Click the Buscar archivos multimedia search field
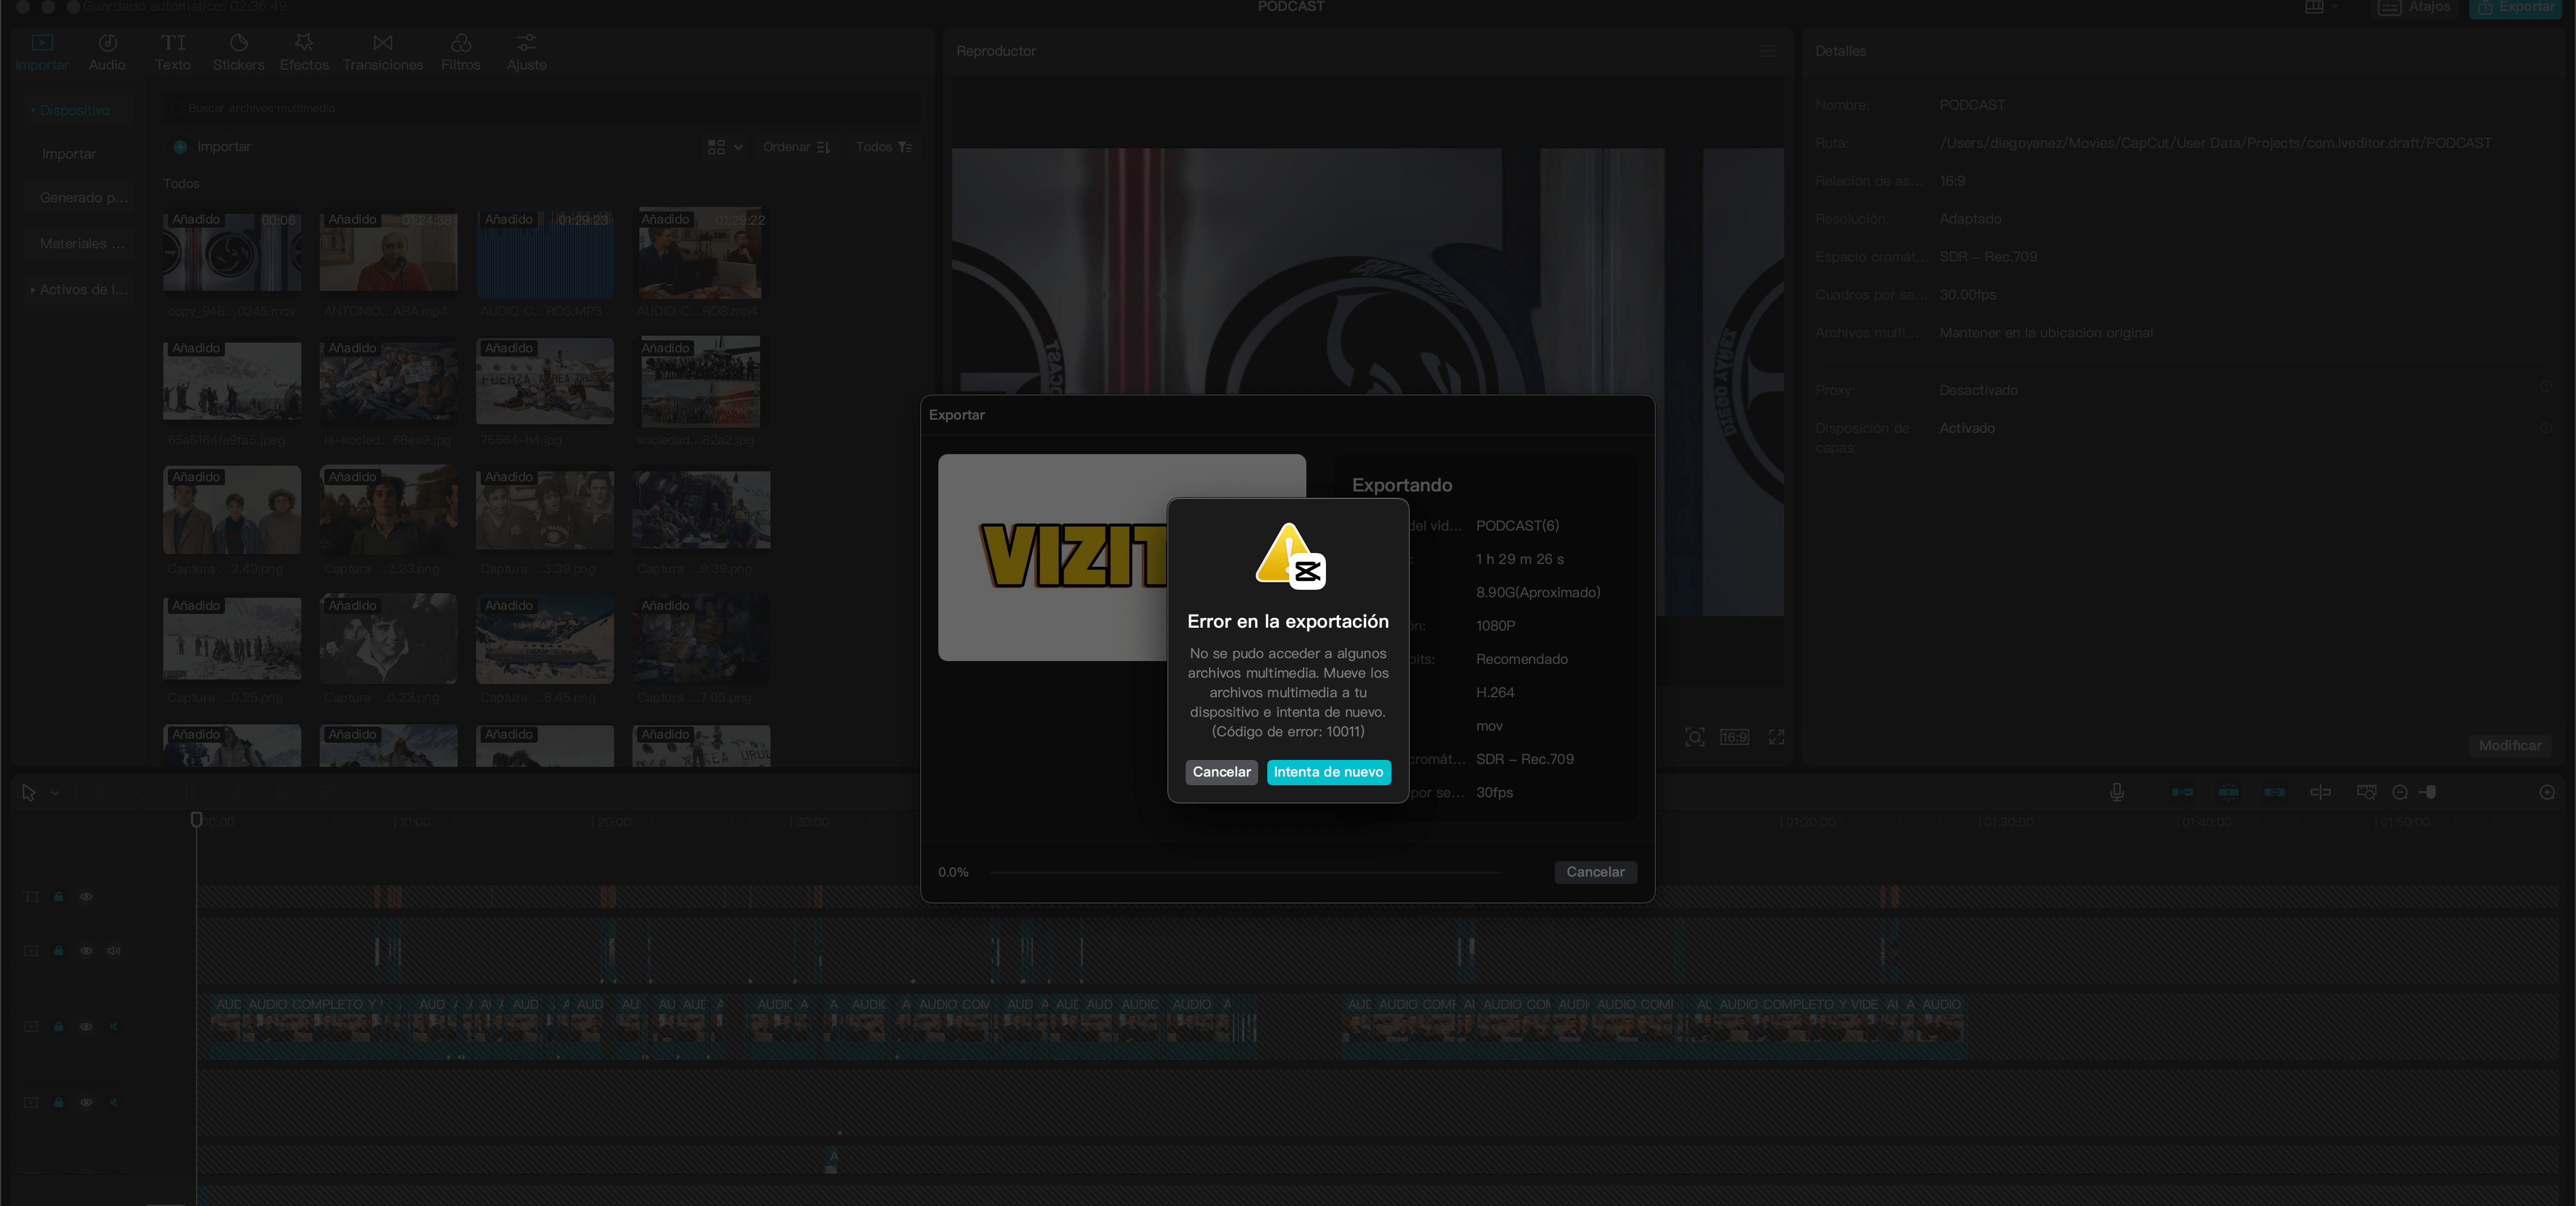This screenshot has width=2576, height=1206. [x=541, y=108]
